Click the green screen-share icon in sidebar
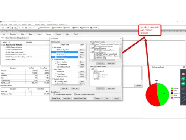The image size is (186, 140). [x=183, y=84]
